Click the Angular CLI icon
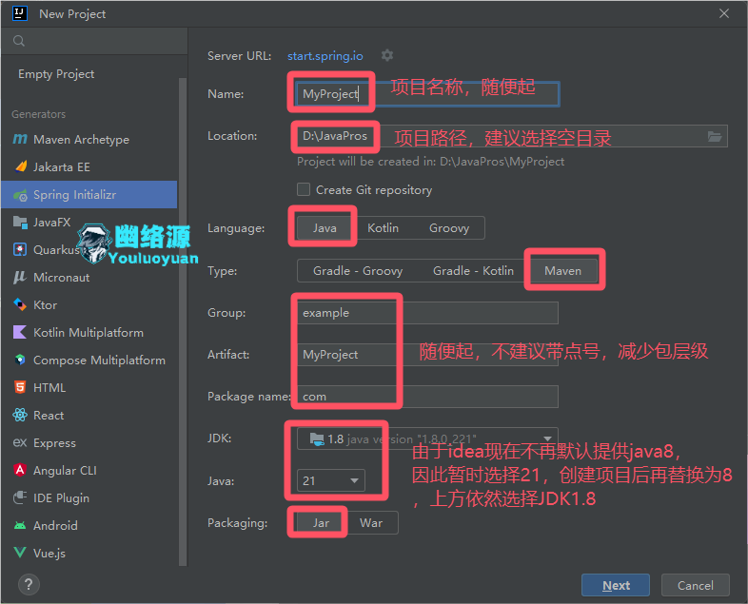748x604 pixels. [20, 470]
